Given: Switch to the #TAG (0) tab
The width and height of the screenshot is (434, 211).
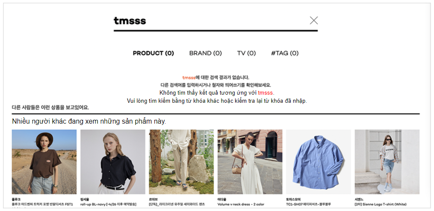Looking at the screenshot, I should 284,53.
